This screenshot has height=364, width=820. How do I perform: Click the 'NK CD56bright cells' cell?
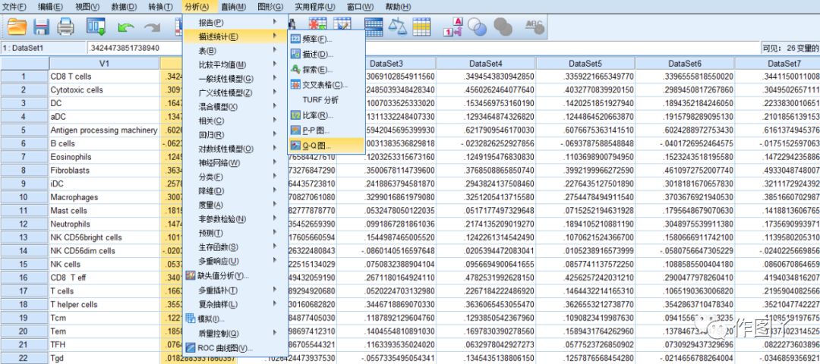(104, 237)
